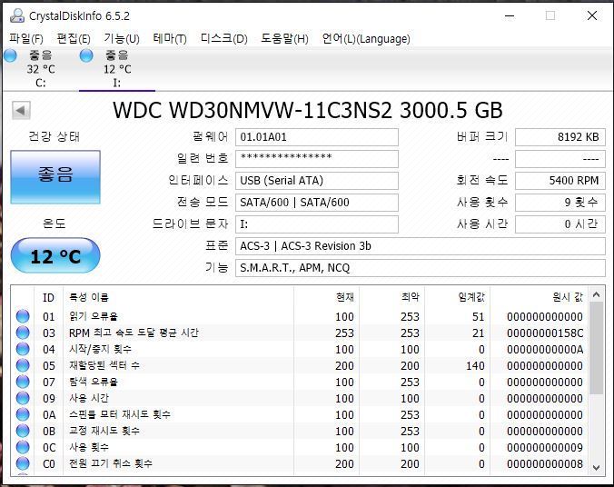
Task: Open the 기능(U) menu
Action: tap(122, 39)
